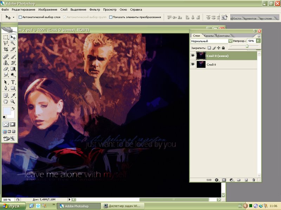Select the Hand tool

click(6, 101)
